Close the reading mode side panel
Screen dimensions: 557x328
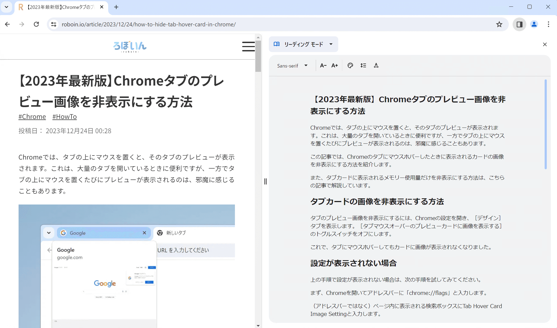[545, 44]
